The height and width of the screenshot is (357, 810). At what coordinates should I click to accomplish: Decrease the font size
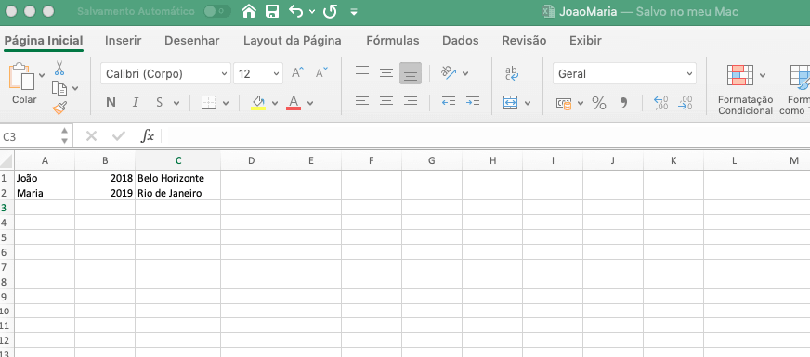(321, 72)
